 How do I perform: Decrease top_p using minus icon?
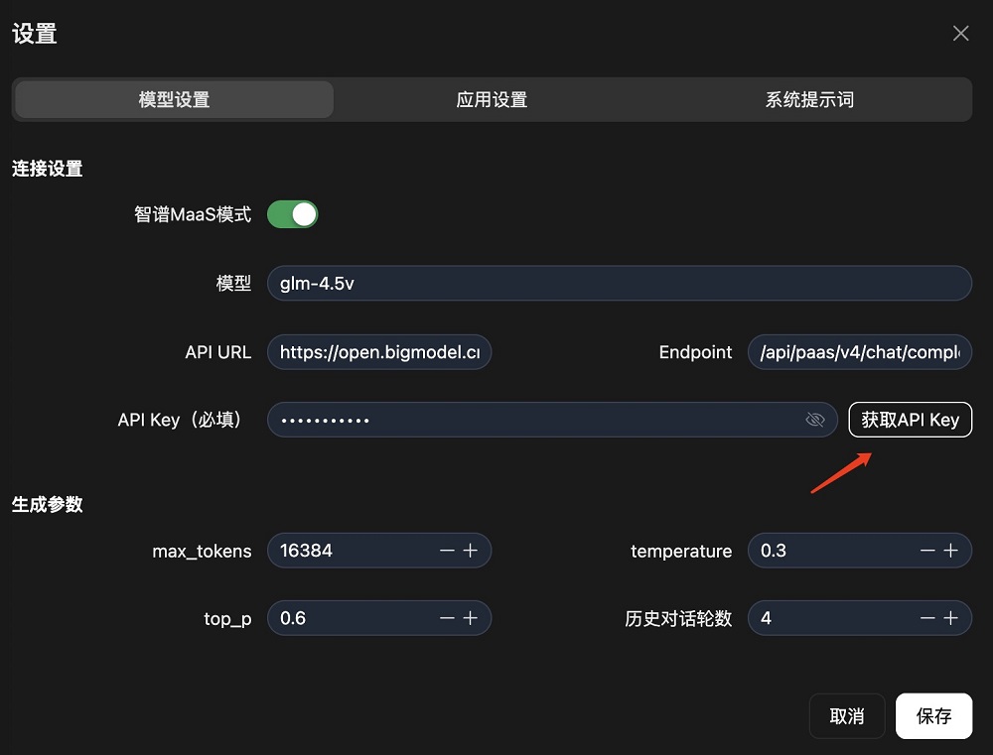tap(447, 618)
